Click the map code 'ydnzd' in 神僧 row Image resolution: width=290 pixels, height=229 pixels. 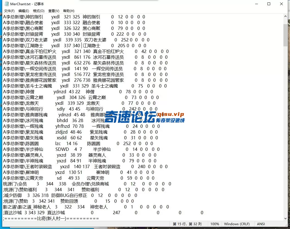[x=60, y=92]
